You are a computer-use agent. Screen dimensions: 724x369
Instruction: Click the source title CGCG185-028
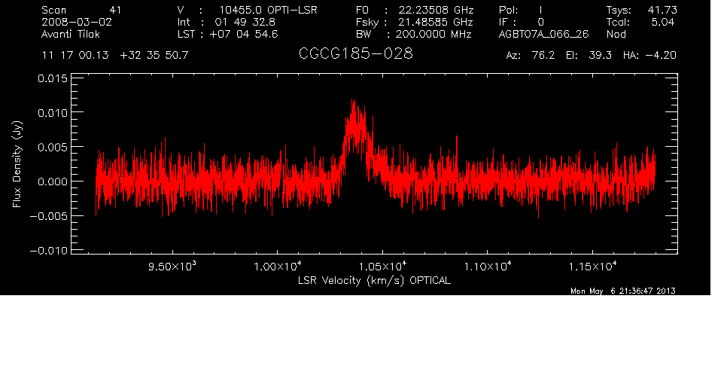355,54
